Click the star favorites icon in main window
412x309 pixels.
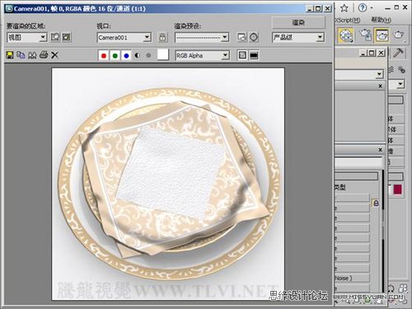click(x=344, y=8)
